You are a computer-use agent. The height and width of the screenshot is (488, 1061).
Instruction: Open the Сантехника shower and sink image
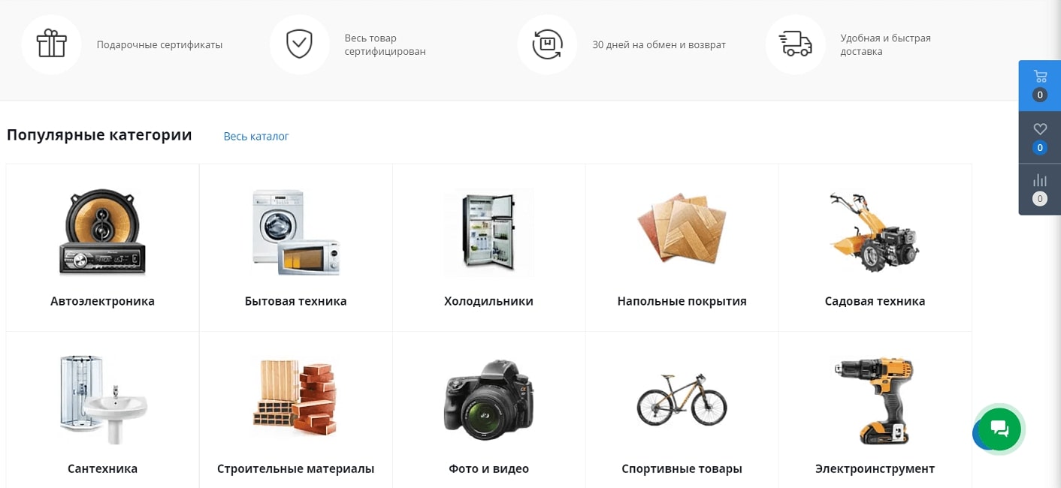(103, 400)
